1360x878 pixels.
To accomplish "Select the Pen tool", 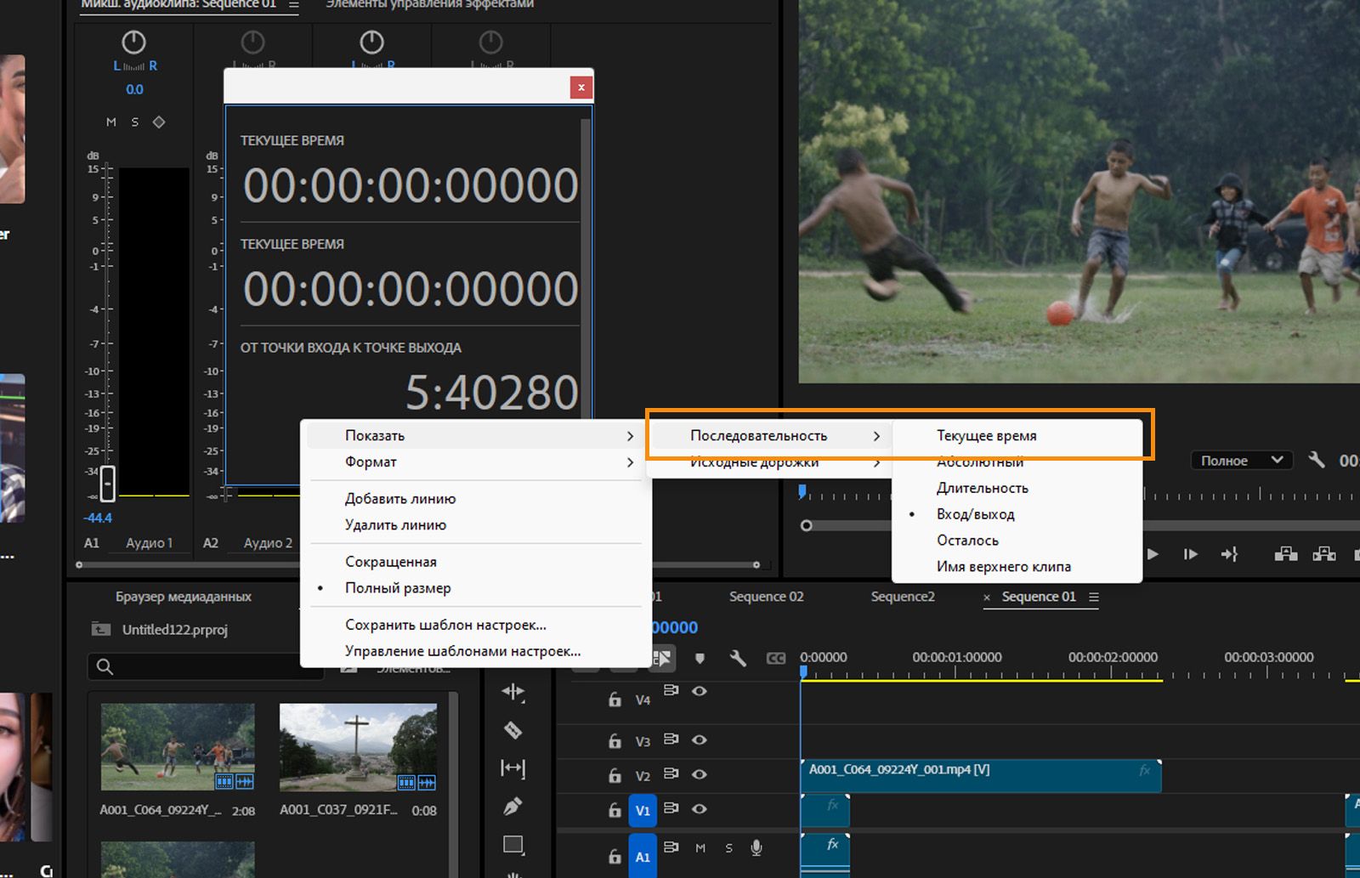I will click(513, 806).
